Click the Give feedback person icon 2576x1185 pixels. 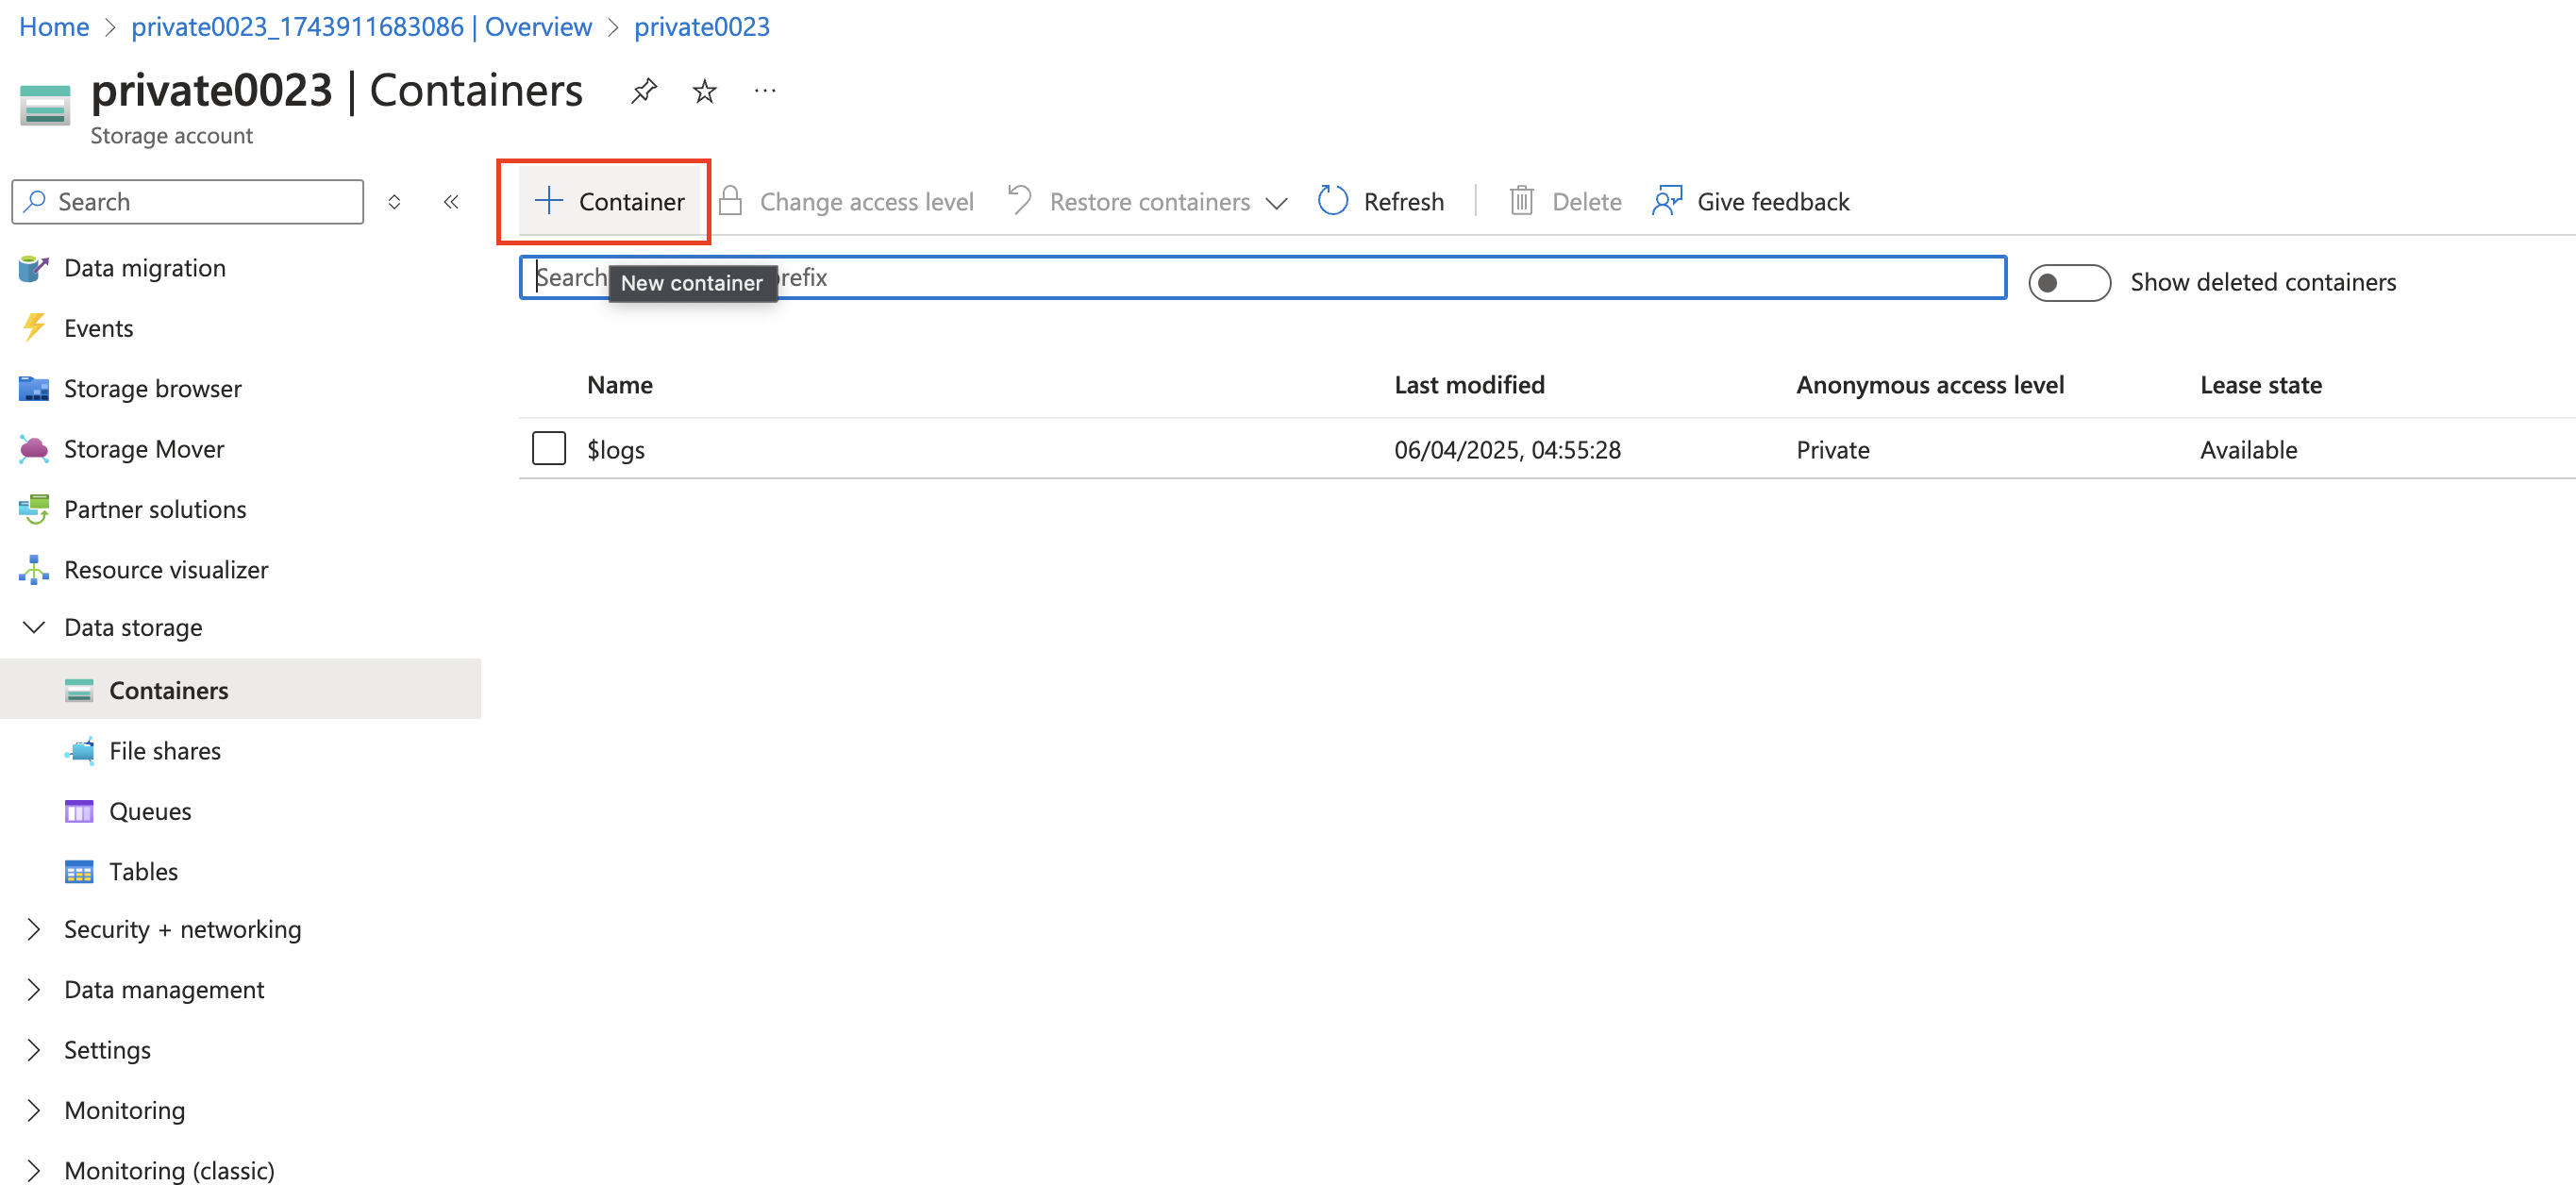coord(1667,201)
